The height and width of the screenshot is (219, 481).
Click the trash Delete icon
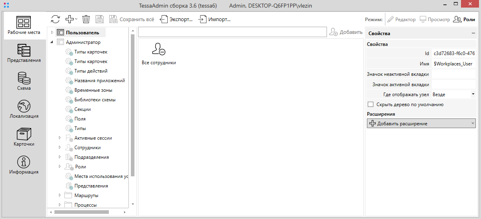pos(86,19)
